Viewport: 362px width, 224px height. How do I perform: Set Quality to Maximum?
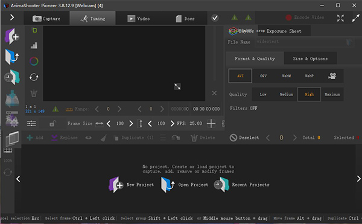332,94
